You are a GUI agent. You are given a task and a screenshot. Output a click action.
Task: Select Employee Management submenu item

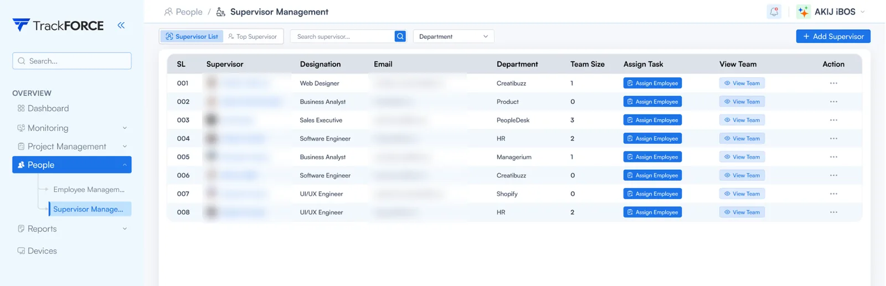point(89,189)
